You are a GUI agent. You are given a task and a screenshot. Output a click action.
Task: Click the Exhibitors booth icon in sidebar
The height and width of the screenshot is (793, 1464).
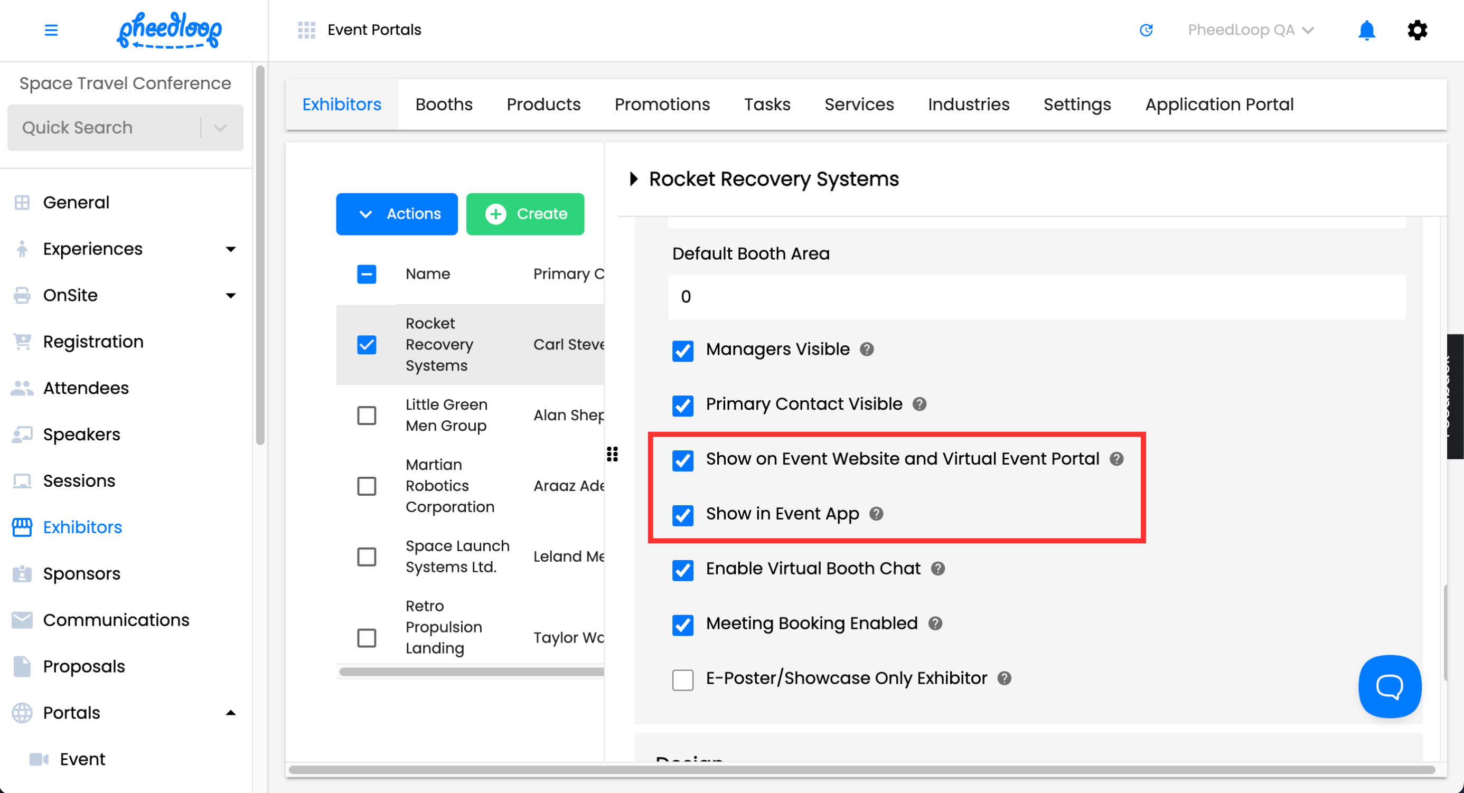click(x=22, y=528)
